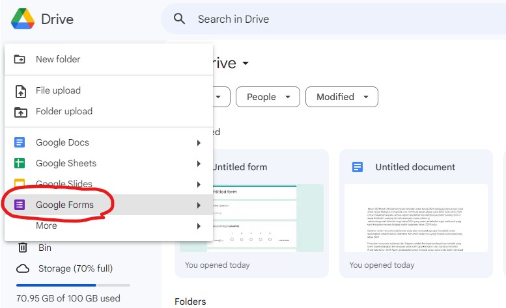Open the Modified filter dropdown
506x308 pixels.
(341, 97)
